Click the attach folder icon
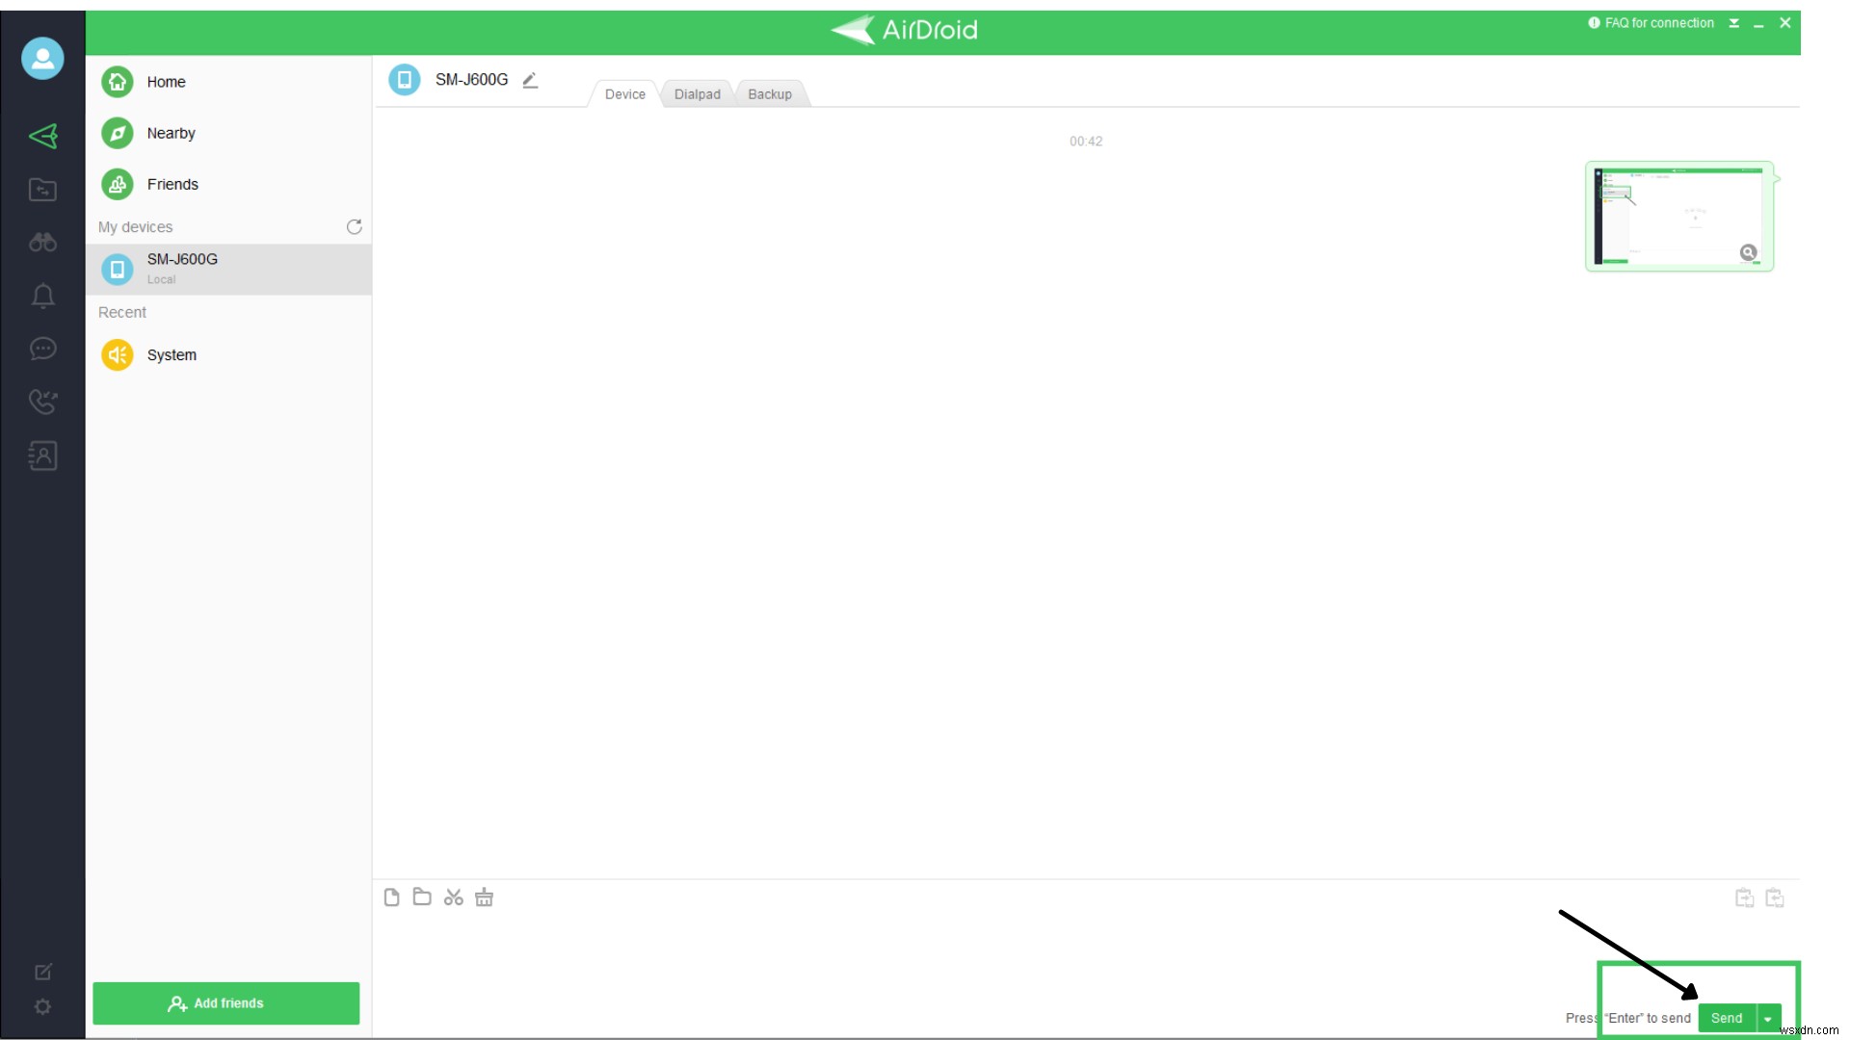Image resolution: width=1850 pixels, height=1040 pixels. [423, 897]
